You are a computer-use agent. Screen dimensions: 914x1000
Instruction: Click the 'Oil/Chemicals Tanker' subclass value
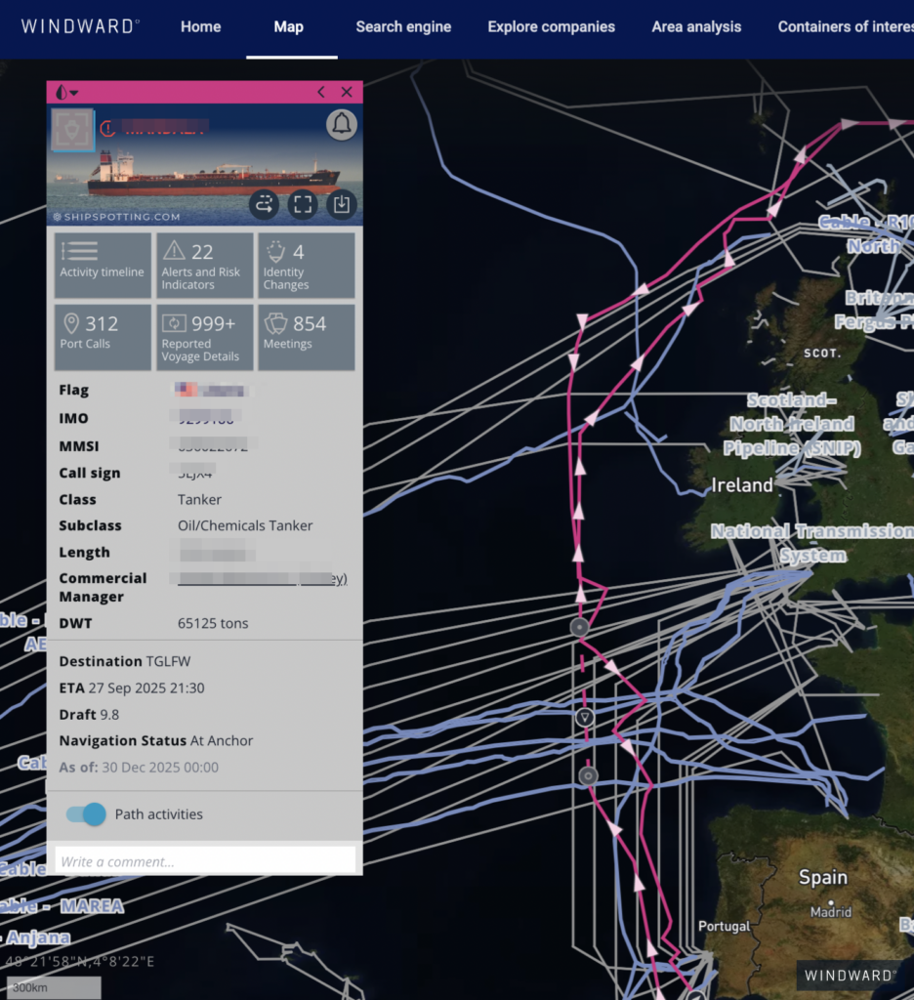tap(245, 525)
